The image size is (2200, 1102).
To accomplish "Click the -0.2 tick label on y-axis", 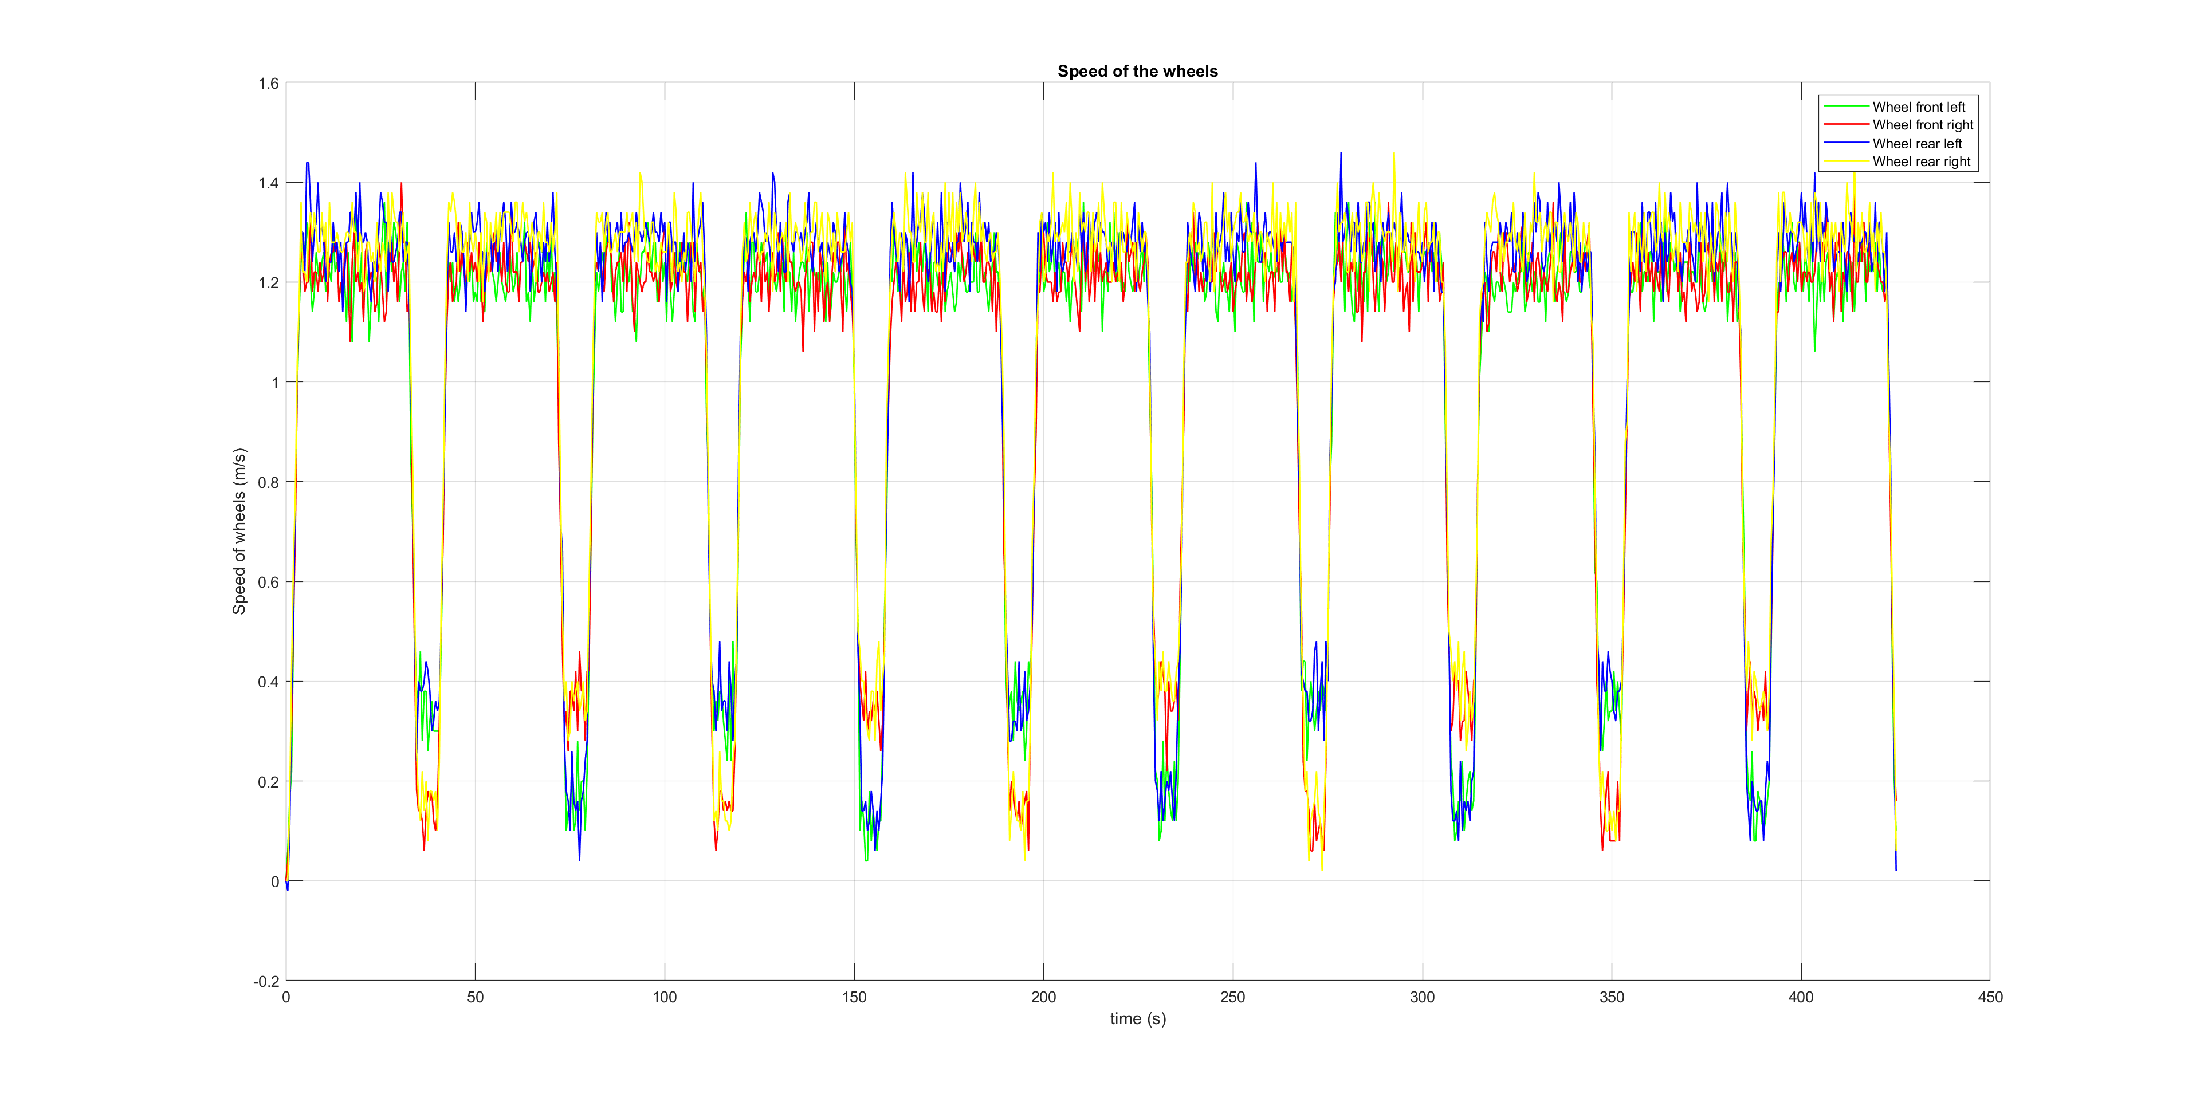I will [266, 982].
